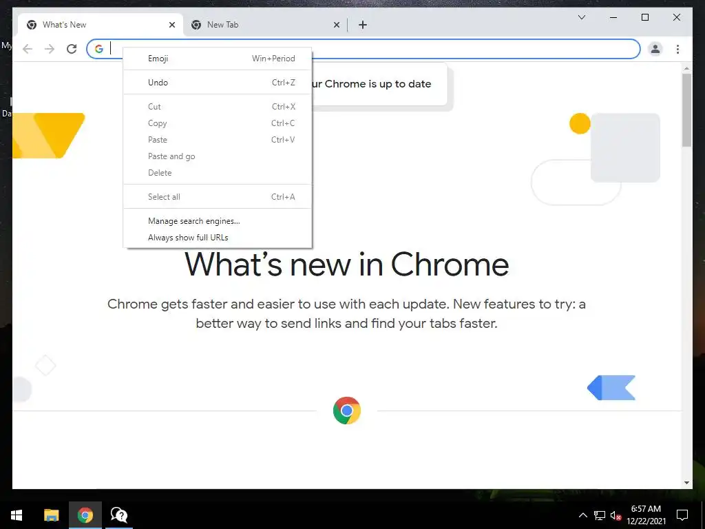This screenshot has width=705, height=529.
Task: Open the Get Help taskbar app
Action: (x=119, y=515)
